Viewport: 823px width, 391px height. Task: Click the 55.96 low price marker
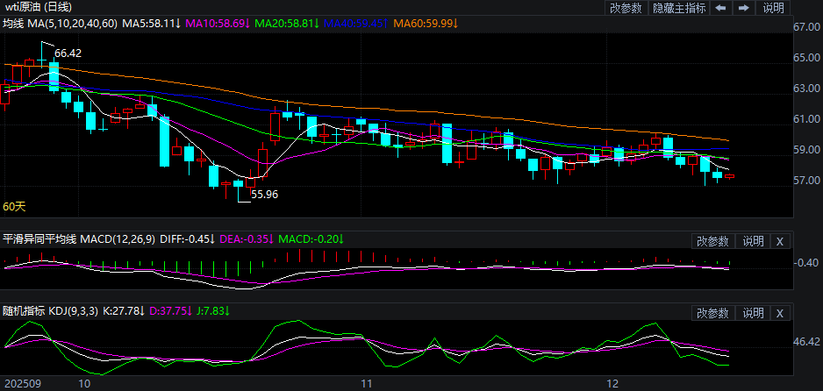point(264,195)
